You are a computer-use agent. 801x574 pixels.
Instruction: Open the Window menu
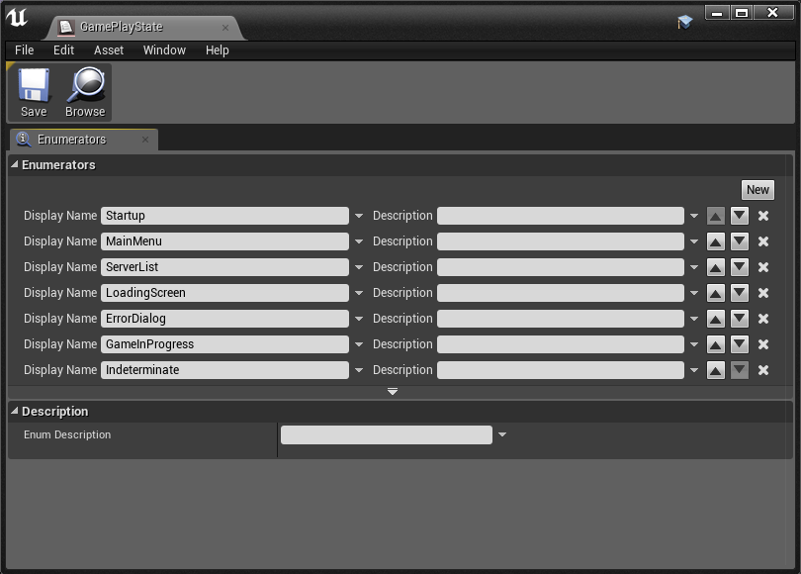click(164, 50)
